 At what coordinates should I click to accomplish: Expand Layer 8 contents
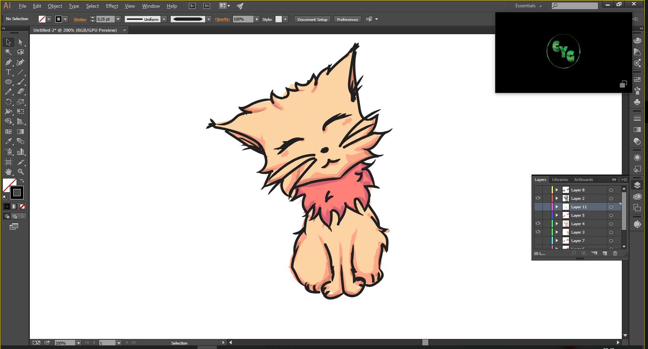point(557,190)
